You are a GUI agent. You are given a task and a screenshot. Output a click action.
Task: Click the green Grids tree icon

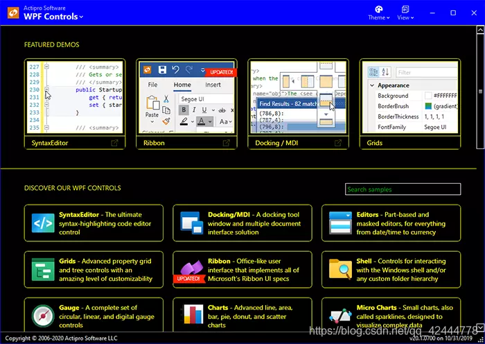pyautogui.click(x=43, y=269)
